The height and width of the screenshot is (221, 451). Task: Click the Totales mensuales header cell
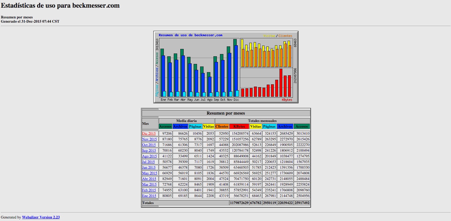click(262, 121)
